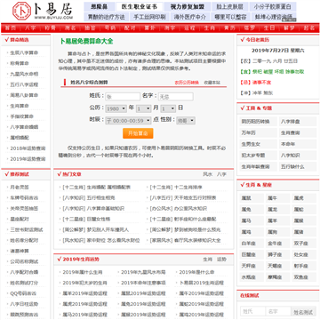Click the orange 开始算命 button
Screen dimensions: 320x320
pyautogui.click(x=138, y=133)
